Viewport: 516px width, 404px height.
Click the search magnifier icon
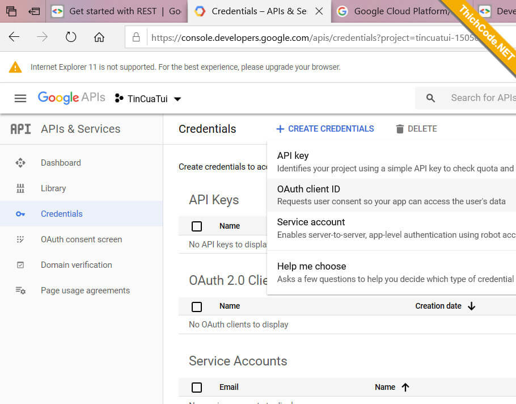(x=430, y=98)
